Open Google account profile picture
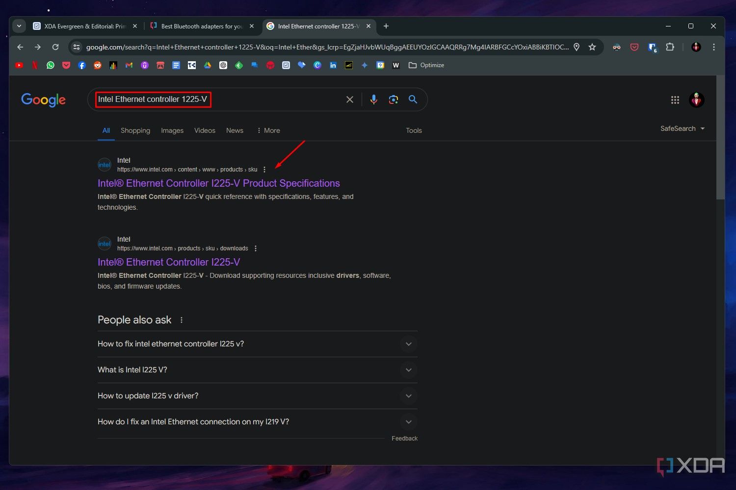This screenshot has width=736, height=490. (x=697, y=100)
